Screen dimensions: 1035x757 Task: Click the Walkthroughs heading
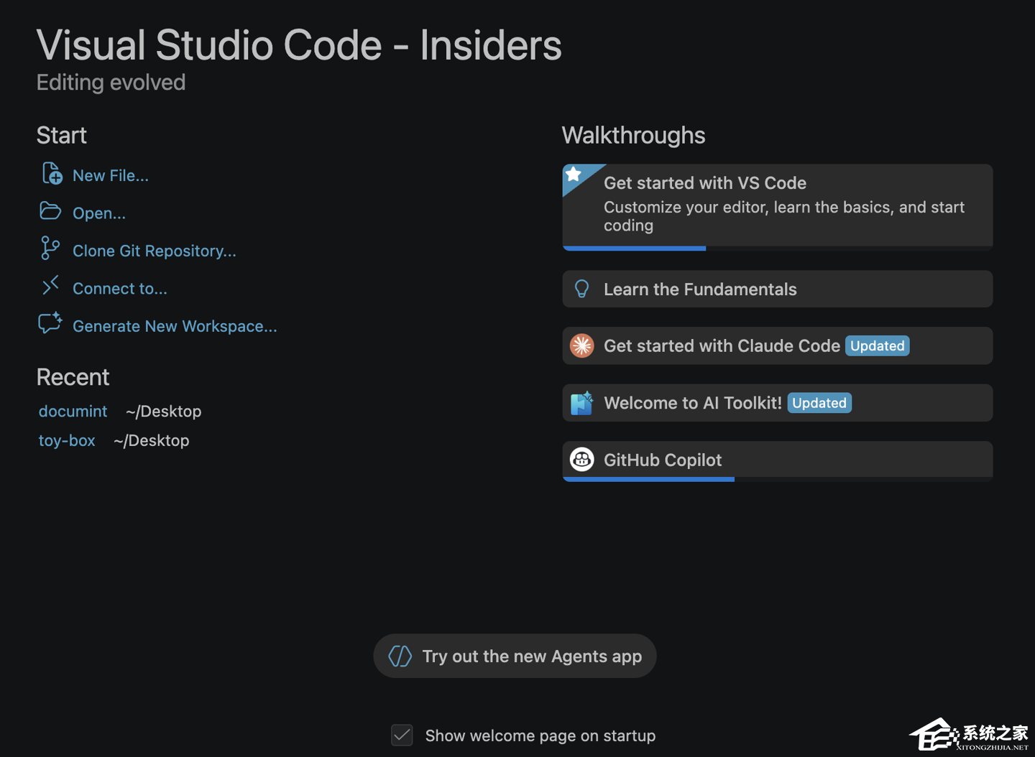tap(633, 135)
